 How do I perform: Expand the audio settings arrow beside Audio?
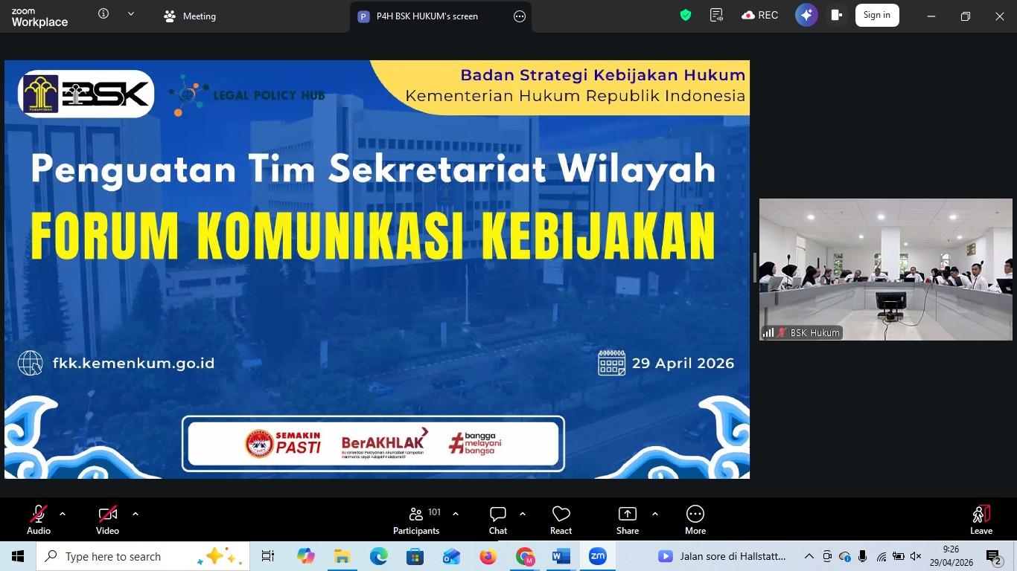click(63, 514)
